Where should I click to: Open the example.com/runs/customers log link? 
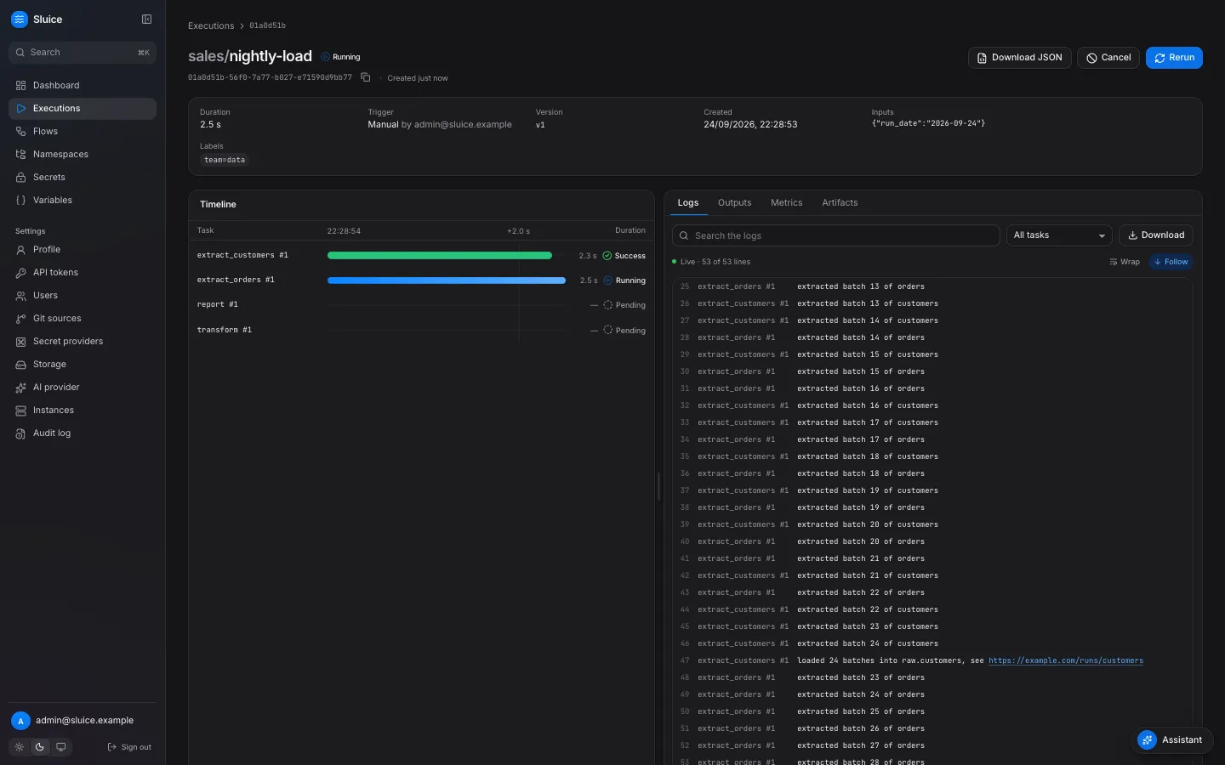pos(1065,660)
